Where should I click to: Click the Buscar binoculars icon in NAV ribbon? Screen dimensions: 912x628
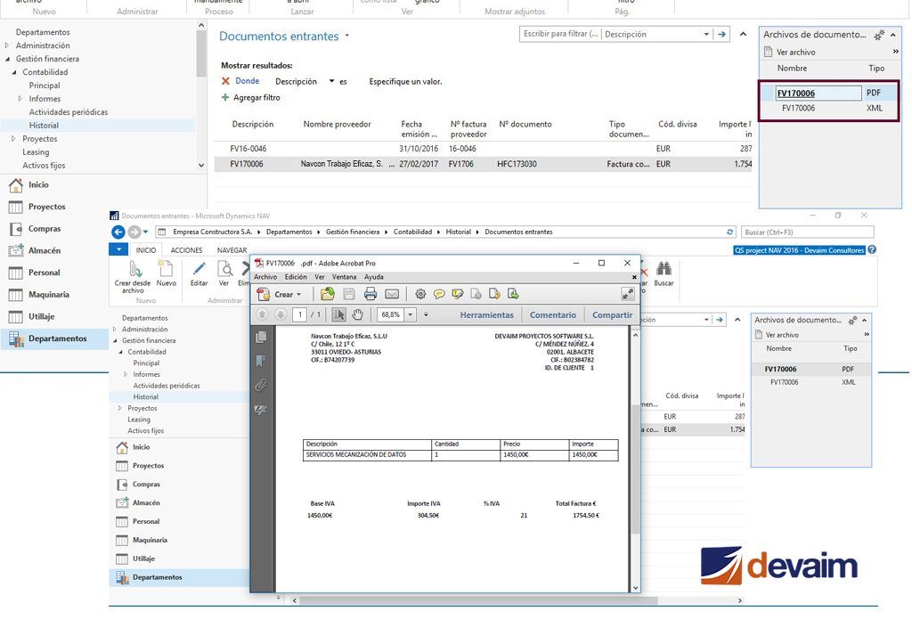click(664, 273)
